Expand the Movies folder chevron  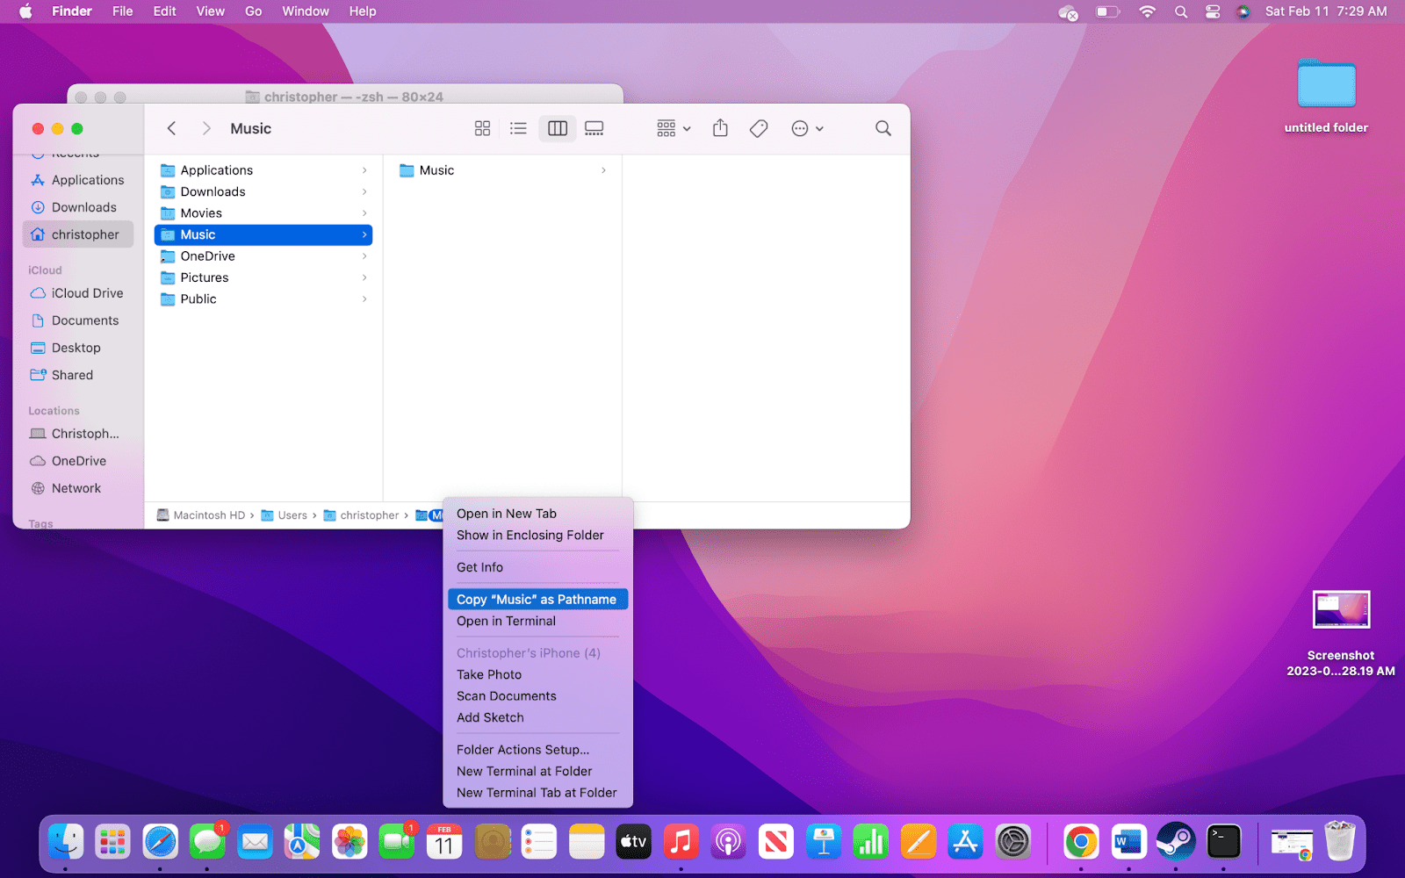point(364,213)
